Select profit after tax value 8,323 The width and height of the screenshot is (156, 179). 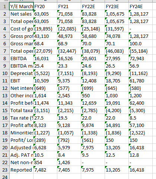pos(45,125)
